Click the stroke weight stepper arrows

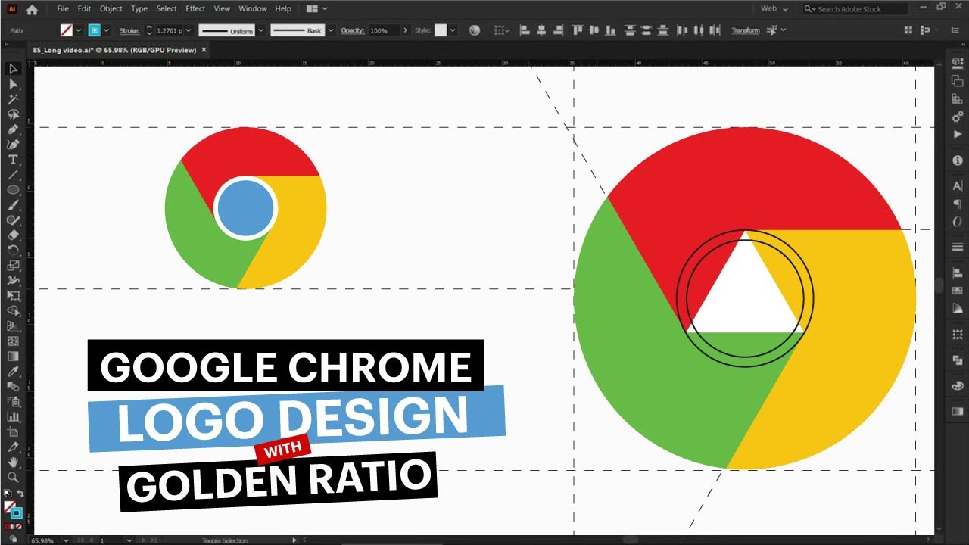click(148, 30)
